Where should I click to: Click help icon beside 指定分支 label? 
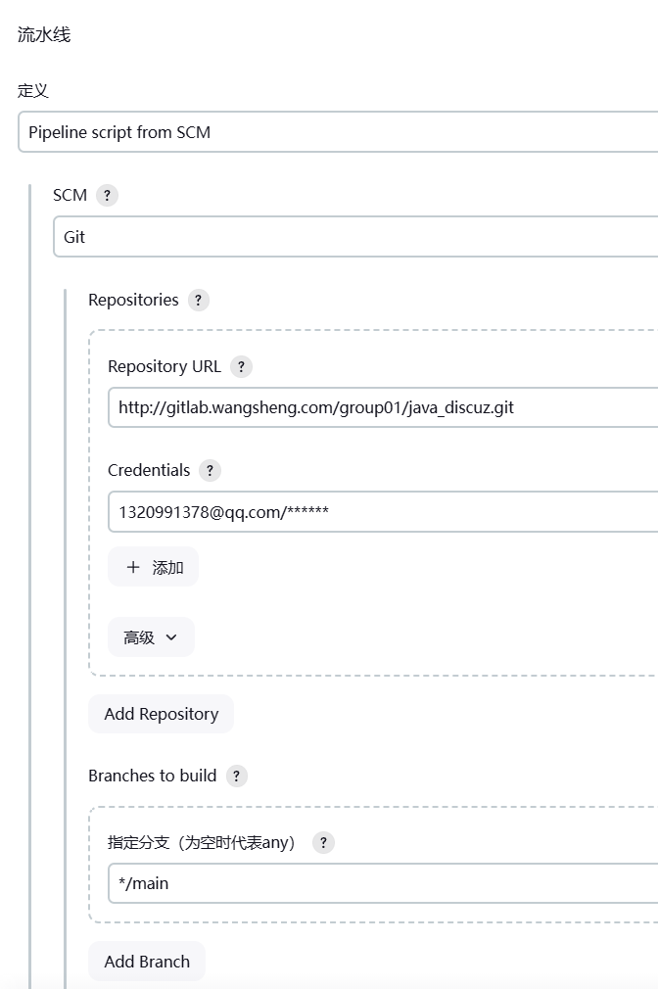[323, 842]
